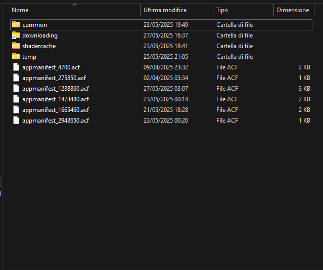Click the 27/05/2025 16:37 date of downloading
The width and height of the screenshot is (323, 270).
point(166,35)
